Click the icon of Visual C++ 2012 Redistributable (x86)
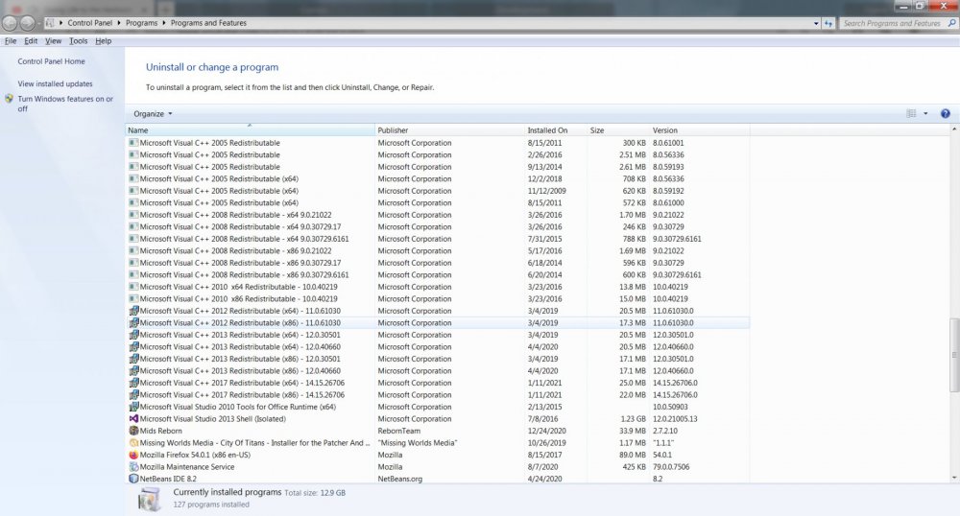960x516 pixels. point(133,323)
